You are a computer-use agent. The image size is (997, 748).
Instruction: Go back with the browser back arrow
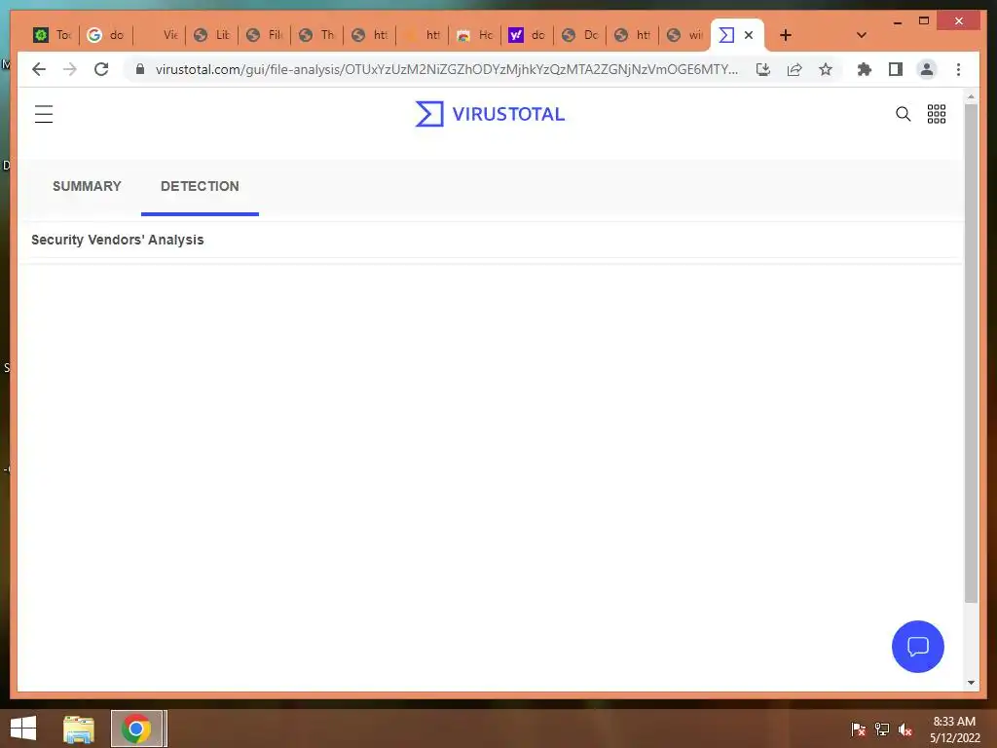tap(39, 69)
